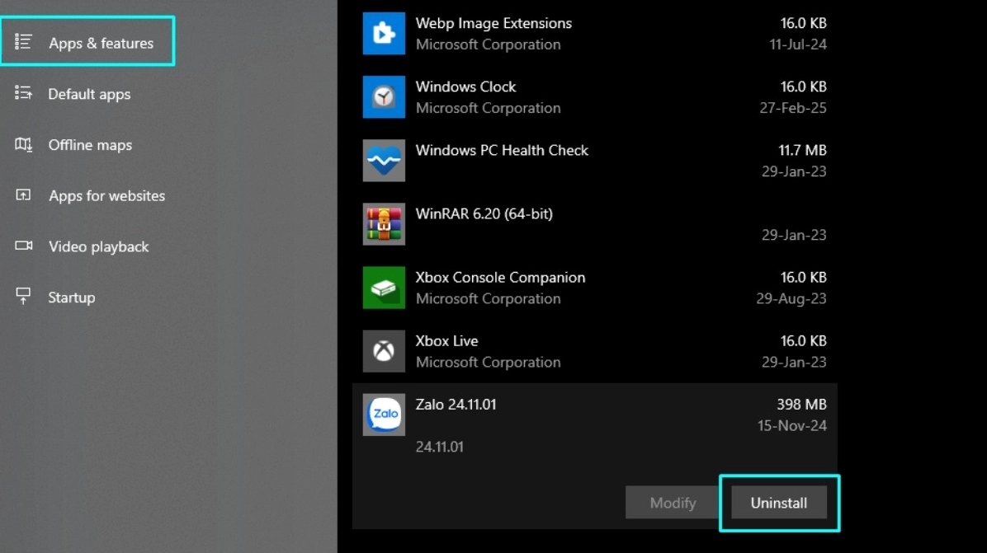
Task: Open the Apps & features section
Action: point(101,44)
